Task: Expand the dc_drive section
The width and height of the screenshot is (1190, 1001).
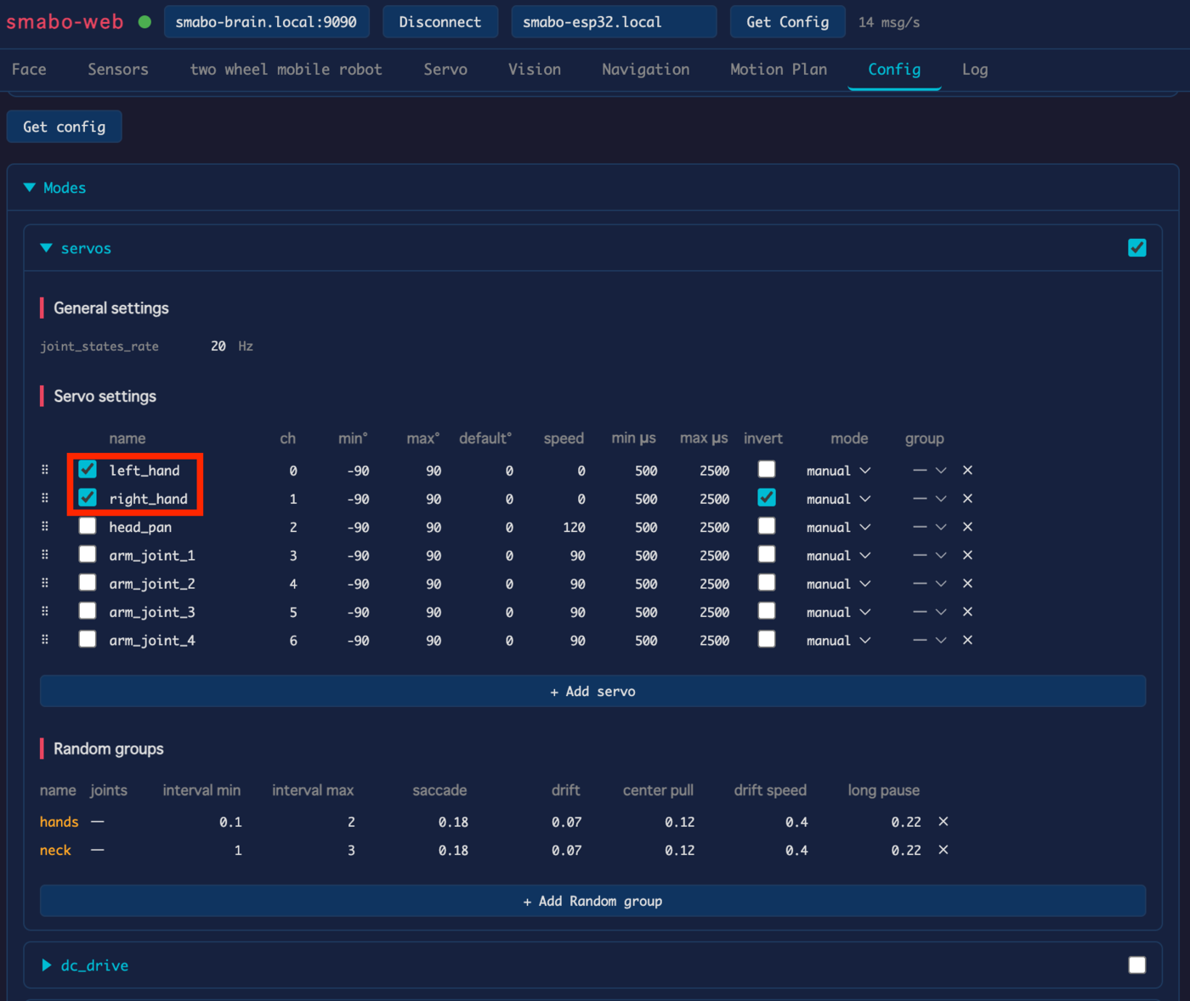Action: [x=47, y=965]
